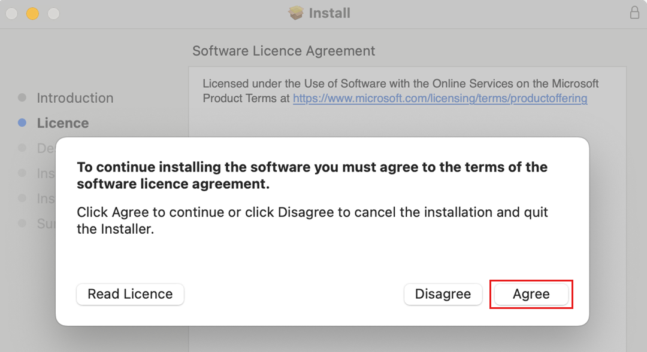Click the Software Licence Agreement heading
Image resolution: width=647 pixels, height=352 pixels.
(x=283, y=51)
